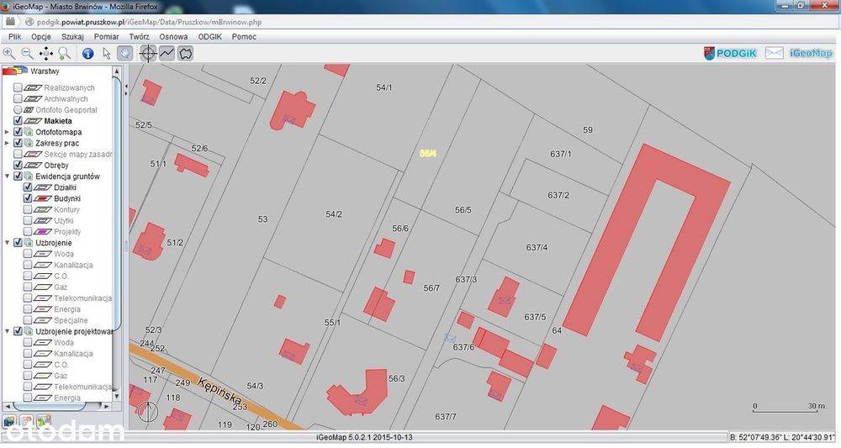This screenshot has width=841, height=448.
Task: Click the PODGIK crest logo
Action: [709, 53]
